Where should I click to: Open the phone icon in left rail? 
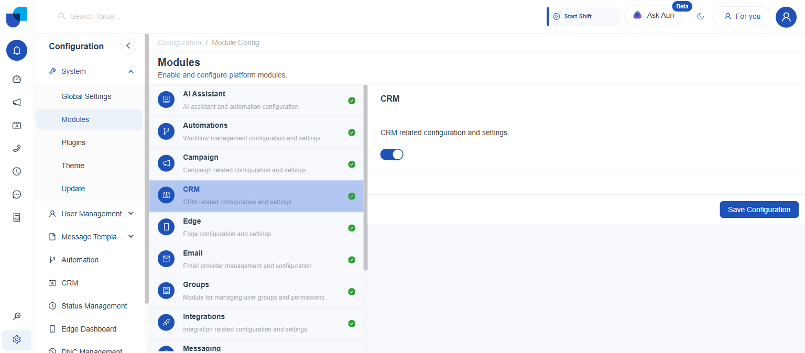pos(17,148)
